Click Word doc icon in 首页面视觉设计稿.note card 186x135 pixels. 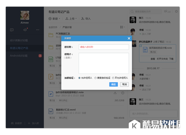click(145, 50)
